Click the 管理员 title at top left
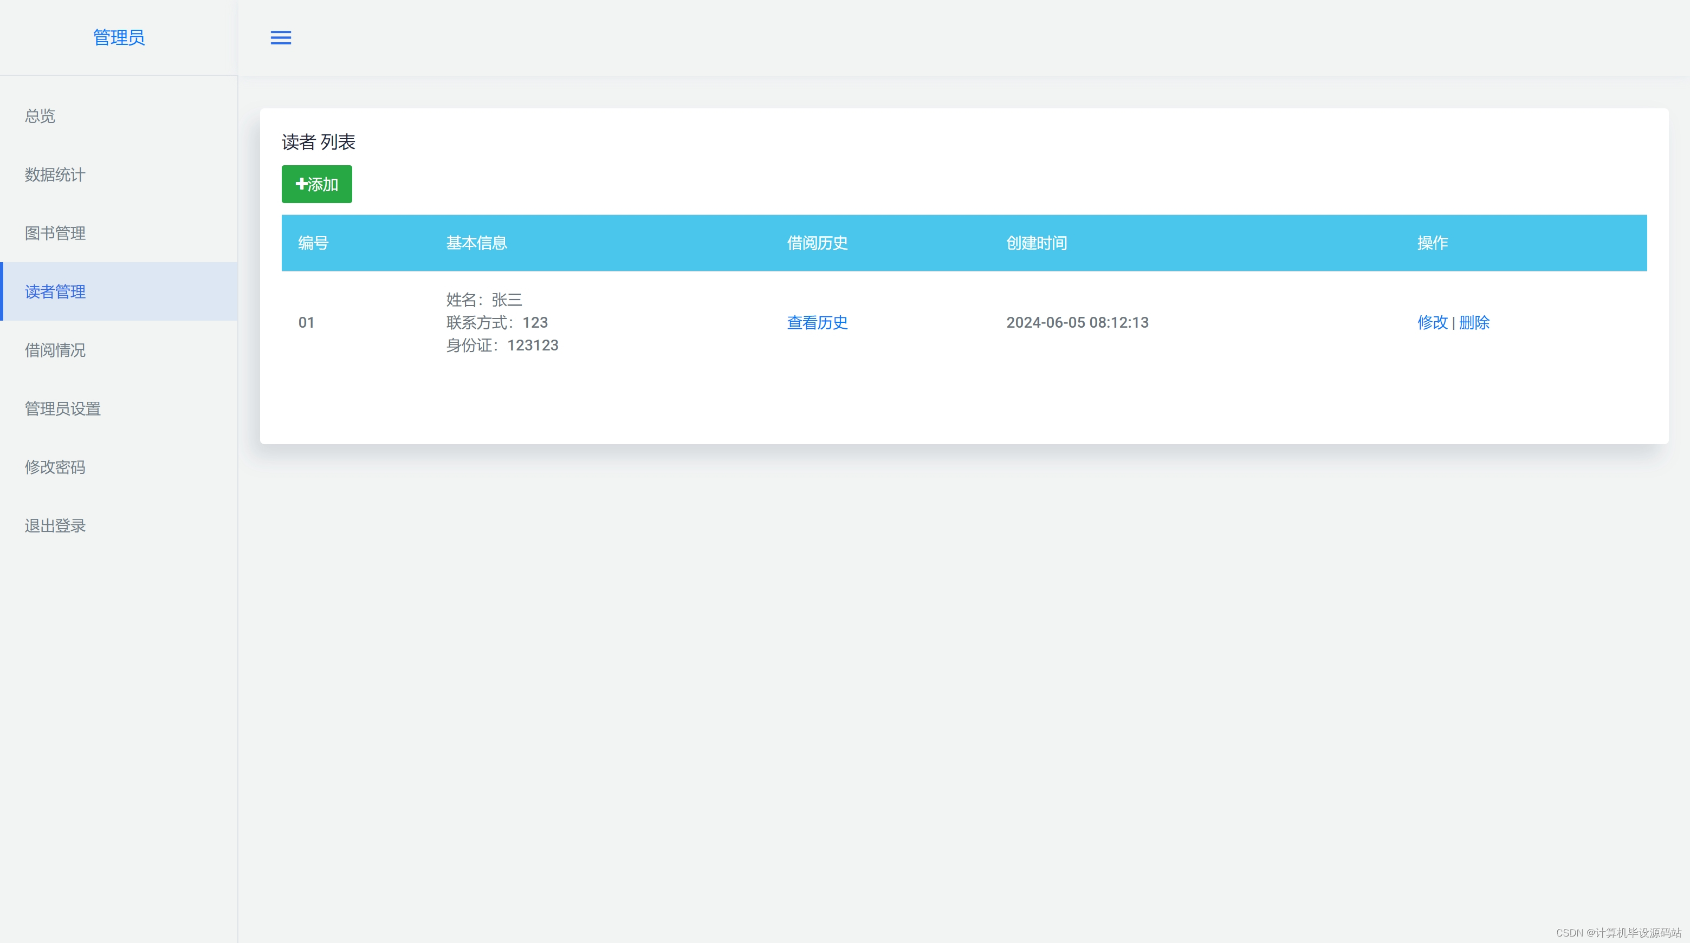This screenshot has height=943, width=1690. [x=119, y=37]
